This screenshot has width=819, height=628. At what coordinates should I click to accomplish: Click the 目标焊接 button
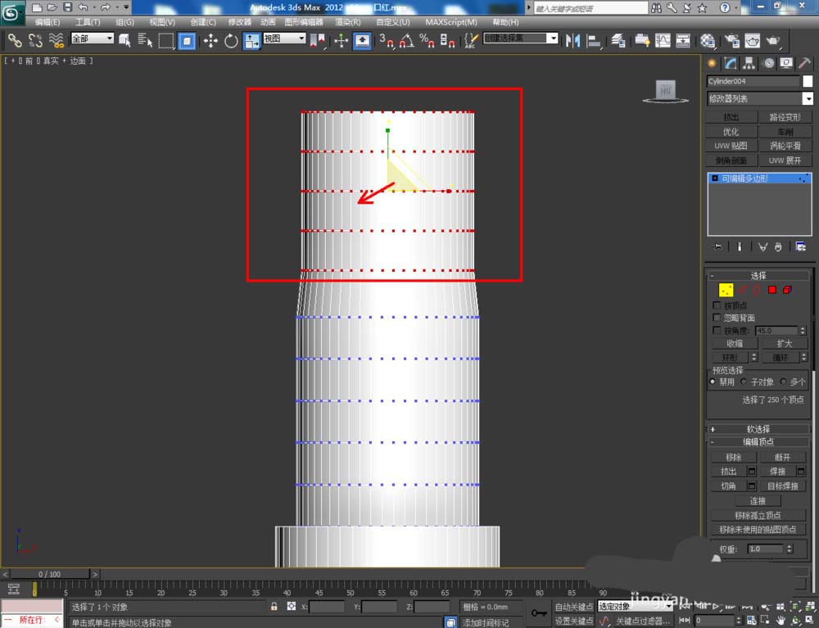click(782, 486)
